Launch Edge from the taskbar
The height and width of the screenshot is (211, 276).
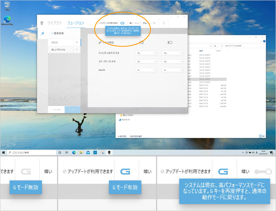click(74, 152)
